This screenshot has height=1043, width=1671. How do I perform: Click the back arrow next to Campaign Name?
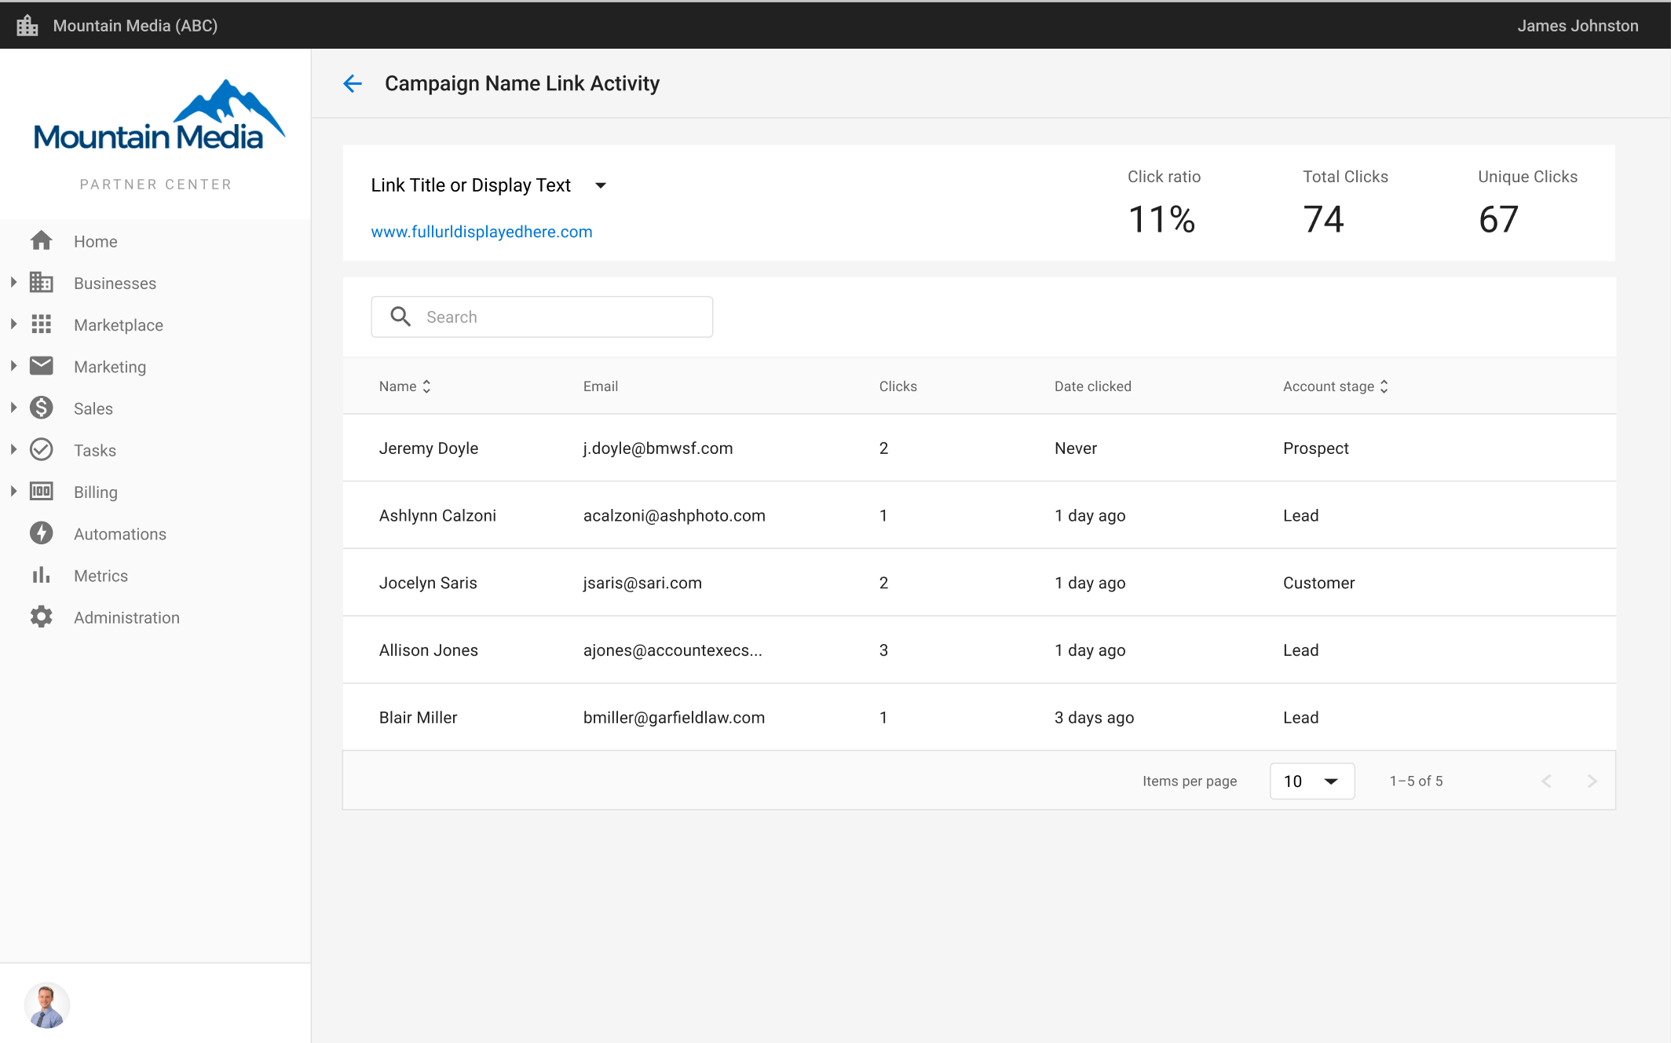coord(353,83)
